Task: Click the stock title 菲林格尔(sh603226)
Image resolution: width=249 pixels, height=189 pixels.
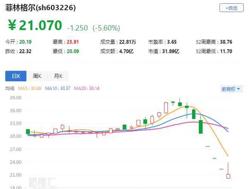Action: [40, 7]
